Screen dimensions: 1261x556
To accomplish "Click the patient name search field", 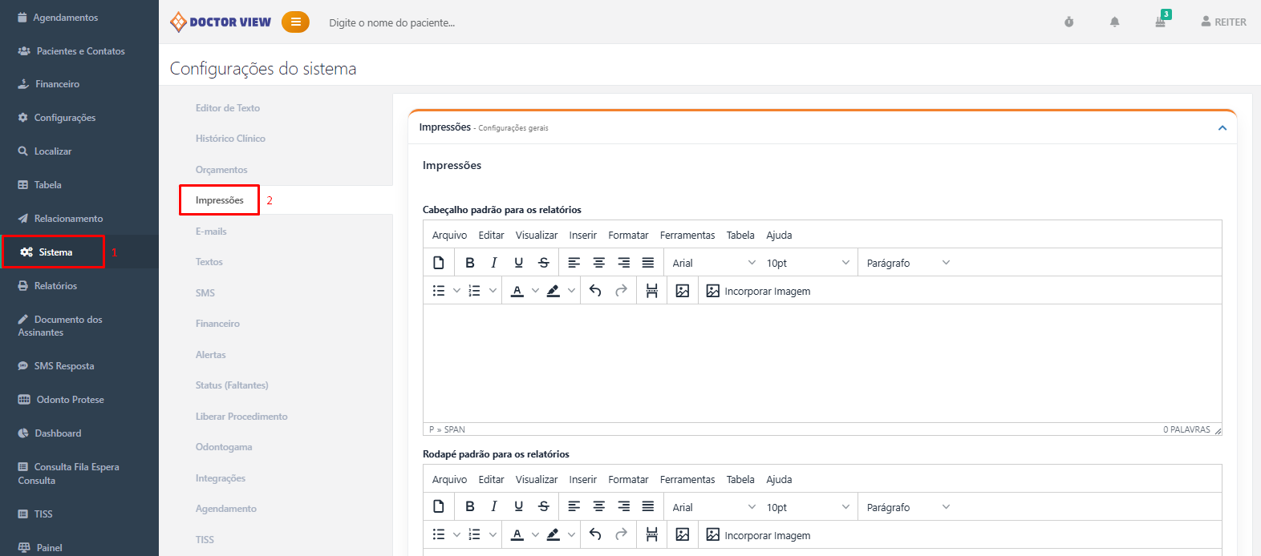I will (391, 23).
